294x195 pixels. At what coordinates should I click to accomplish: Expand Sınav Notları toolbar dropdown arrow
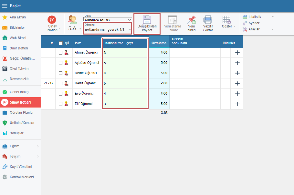click(60, 28)
